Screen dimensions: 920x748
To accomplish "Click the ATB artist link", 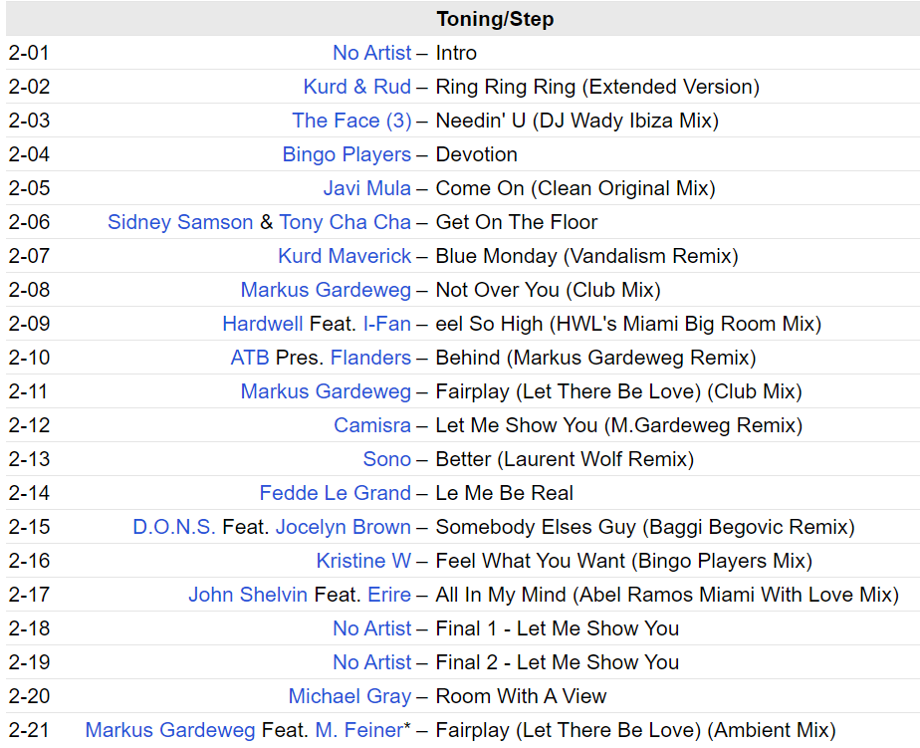I will point(250,358).
